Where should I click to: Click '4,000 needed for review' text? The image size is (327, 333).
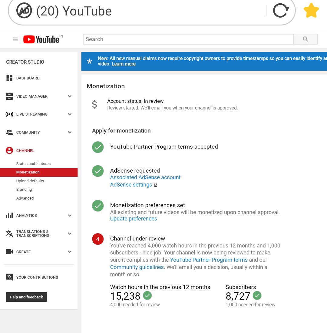point(135,305)
